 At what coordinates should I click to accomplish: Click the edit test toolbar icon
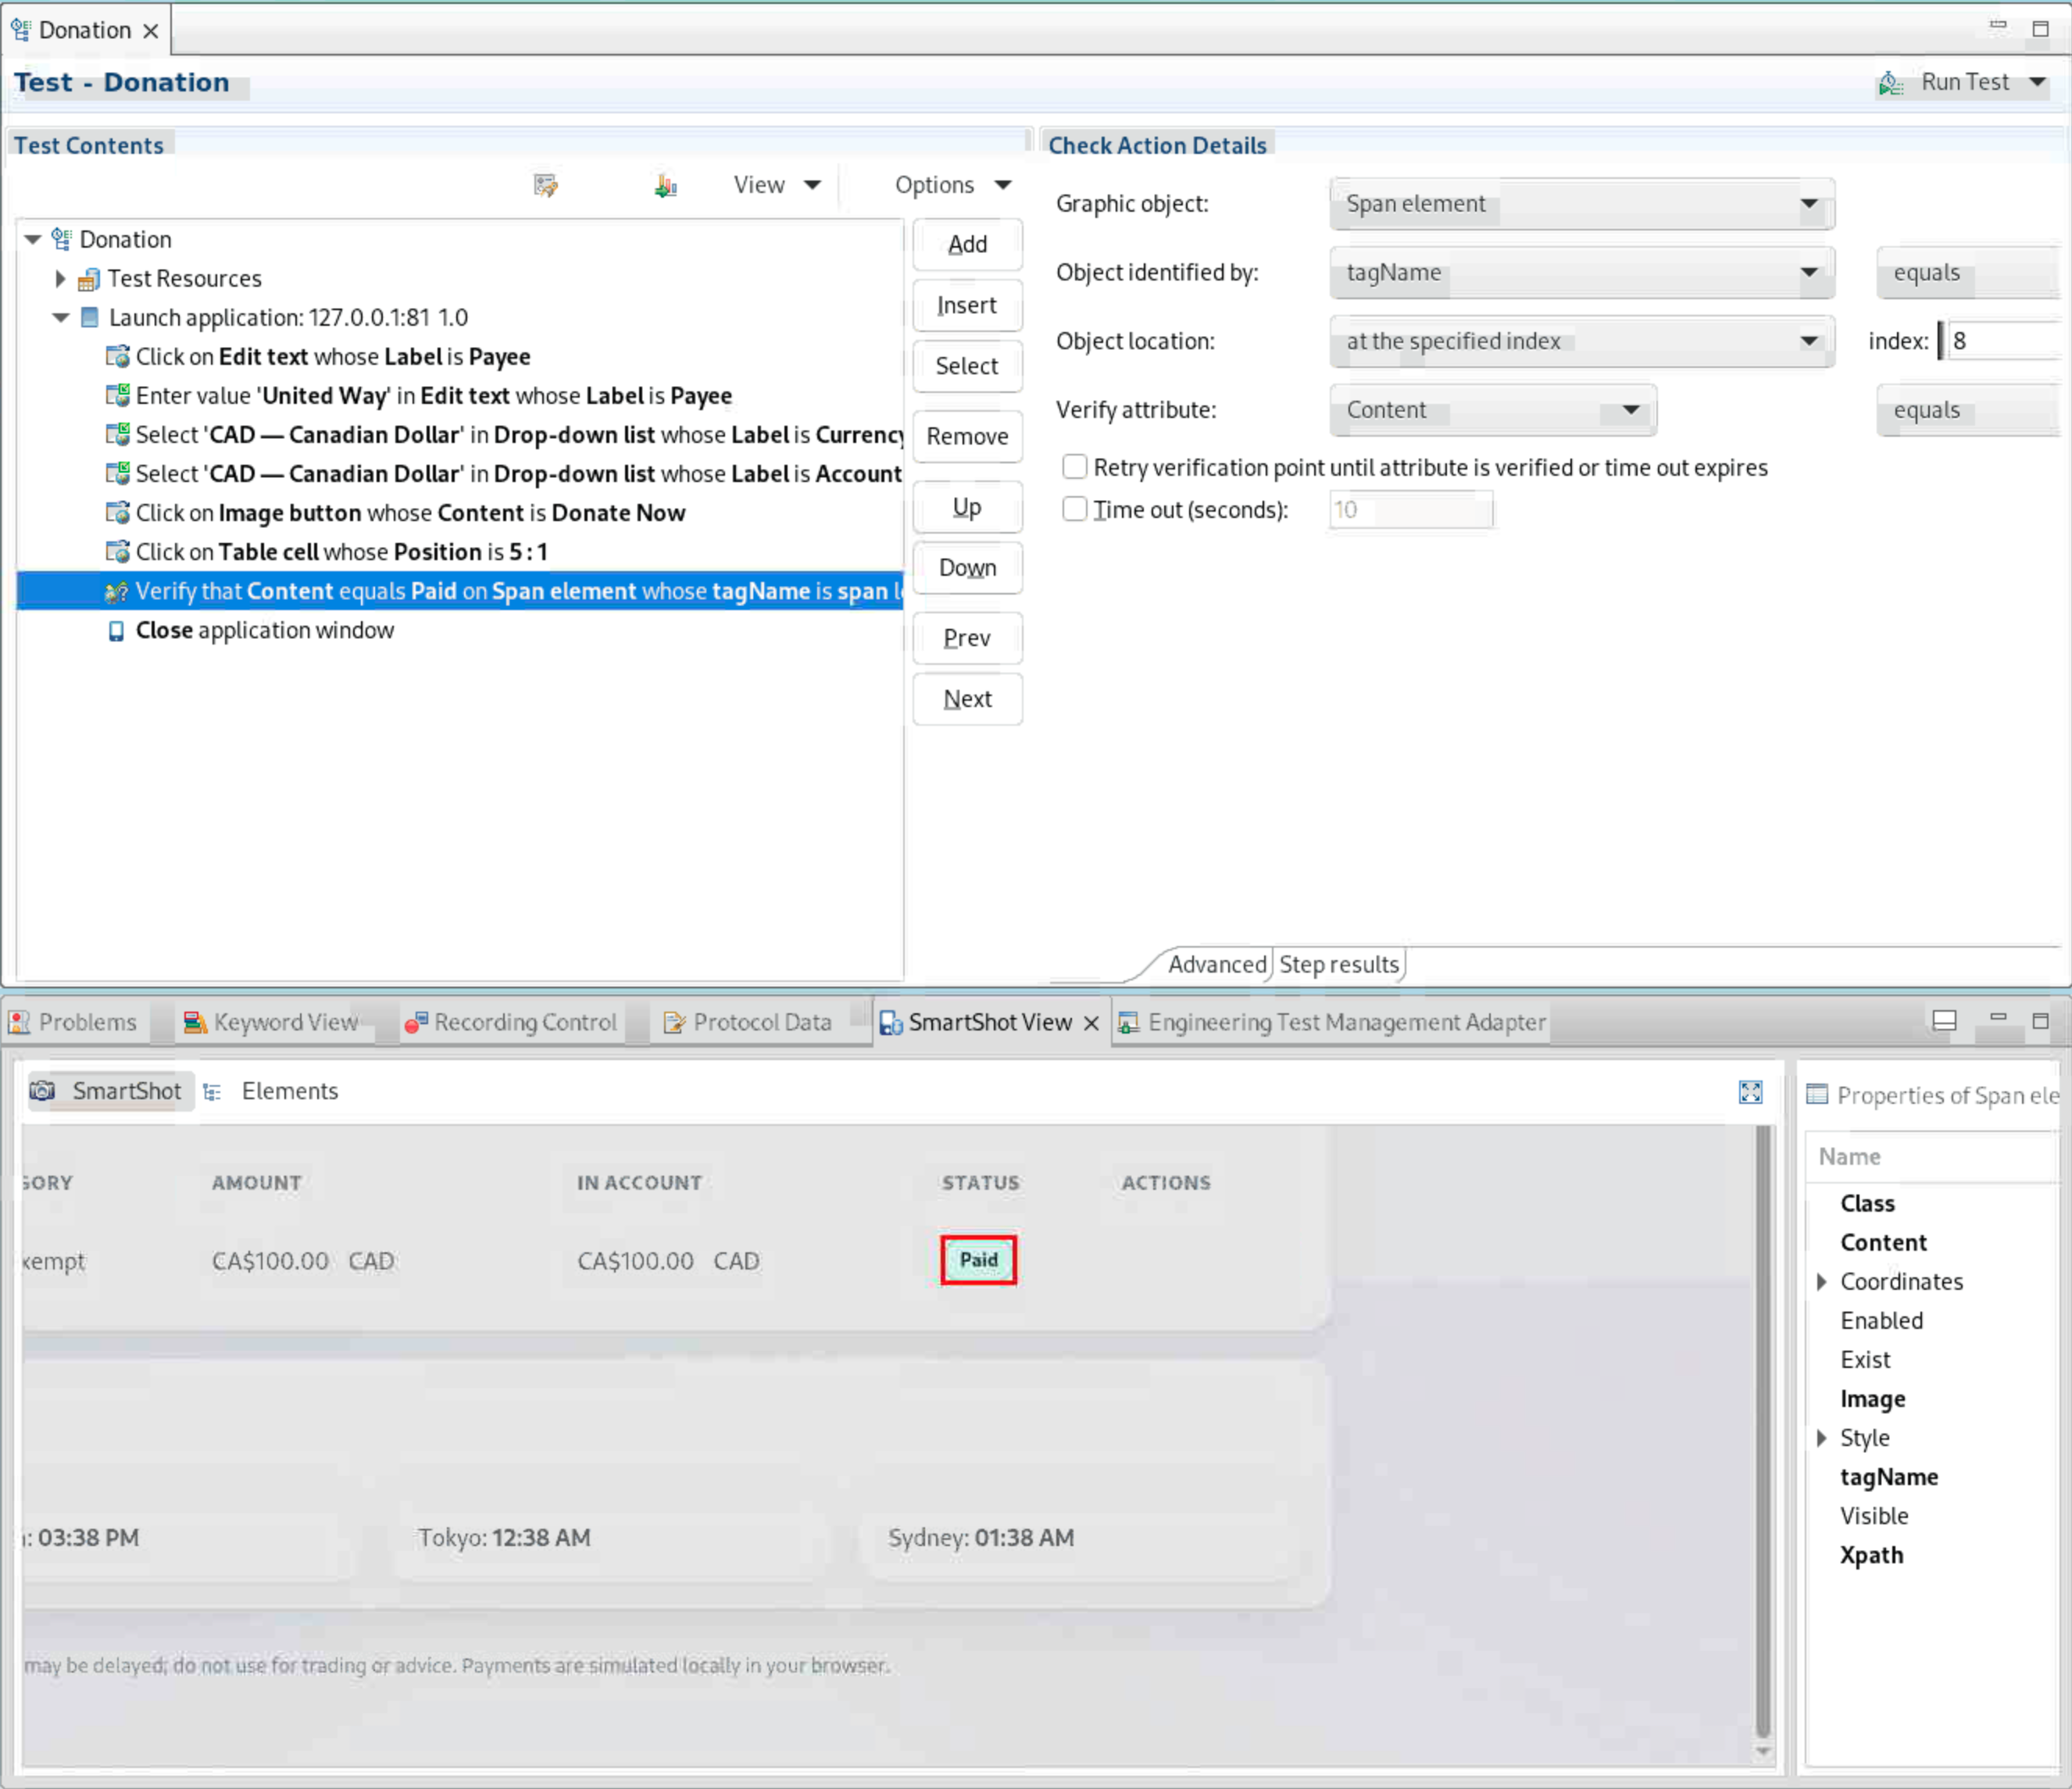[545, 185]
